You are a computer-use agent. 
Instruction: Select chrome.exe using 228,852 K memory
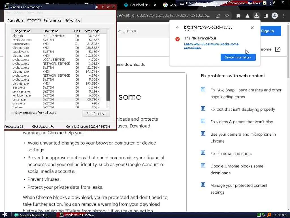(x=56, y=48)
